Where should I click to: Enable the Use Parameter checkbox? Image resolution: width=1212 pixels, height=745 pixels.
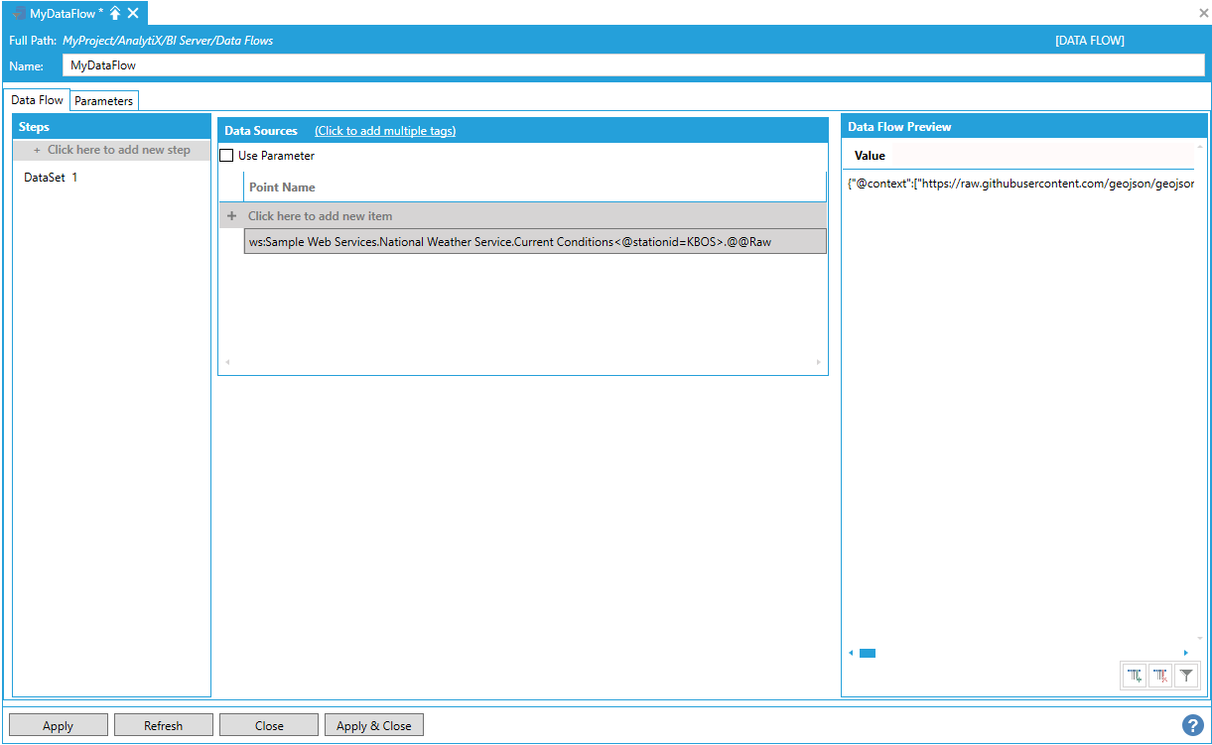227,156
